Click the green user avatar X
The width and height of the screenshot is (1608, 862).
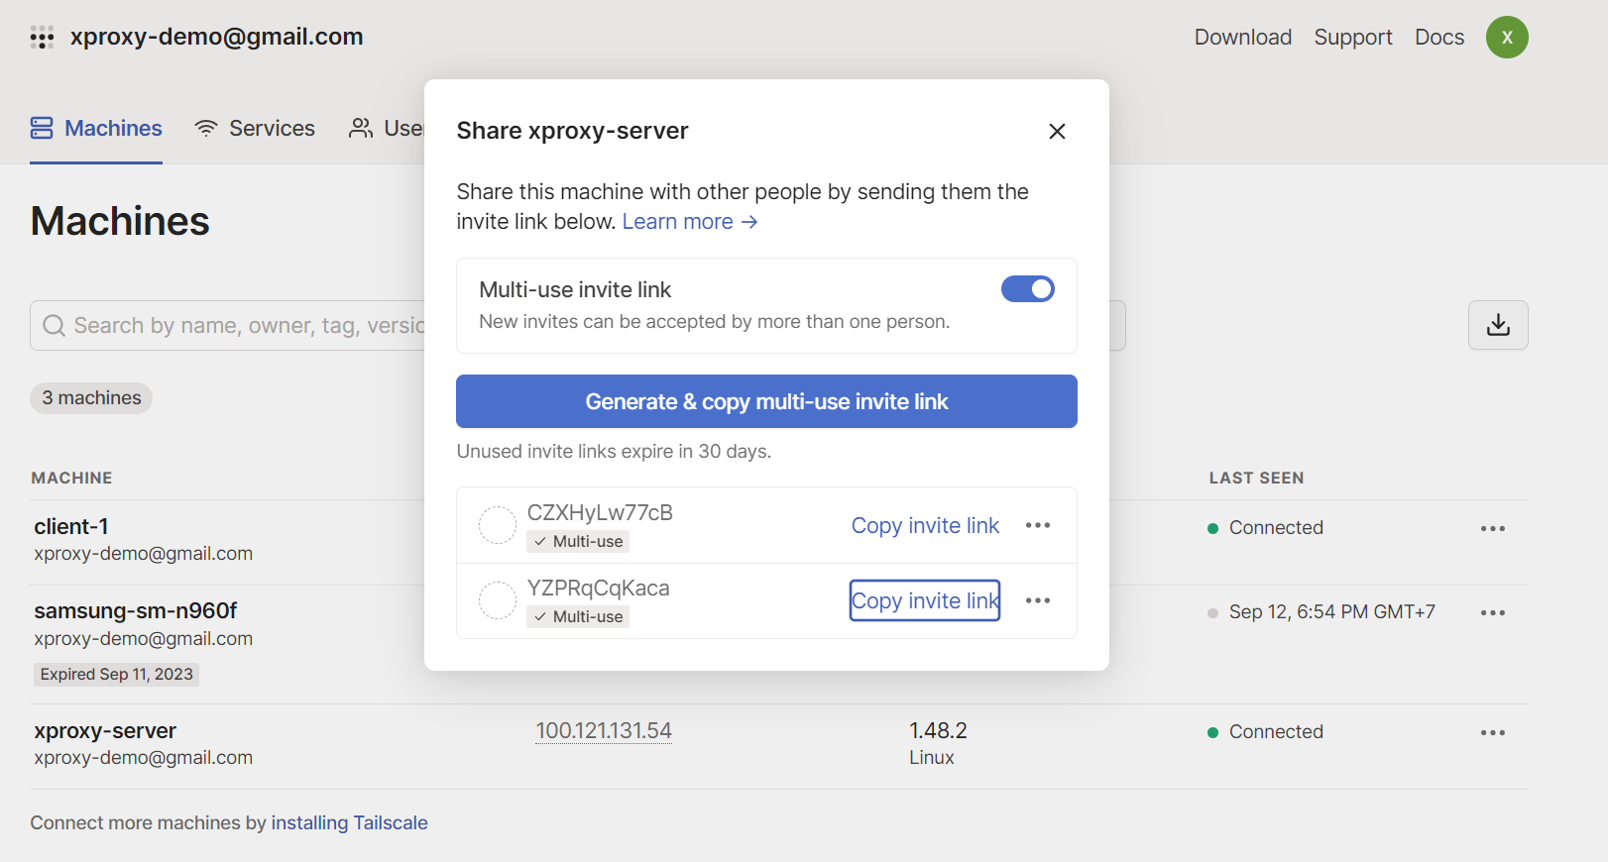[1507, 38]
